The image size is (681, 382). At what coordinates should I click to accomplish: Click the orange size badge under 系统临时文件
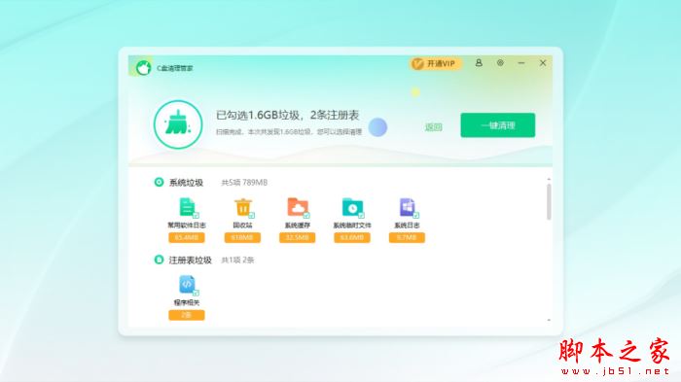tap(352, 237)
